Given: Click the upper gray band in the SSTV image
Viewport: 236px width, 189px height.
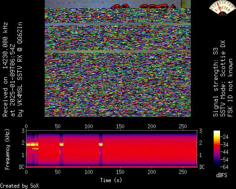Looking at the screenshot, I should pyautogui.click(x=118, y=24).
